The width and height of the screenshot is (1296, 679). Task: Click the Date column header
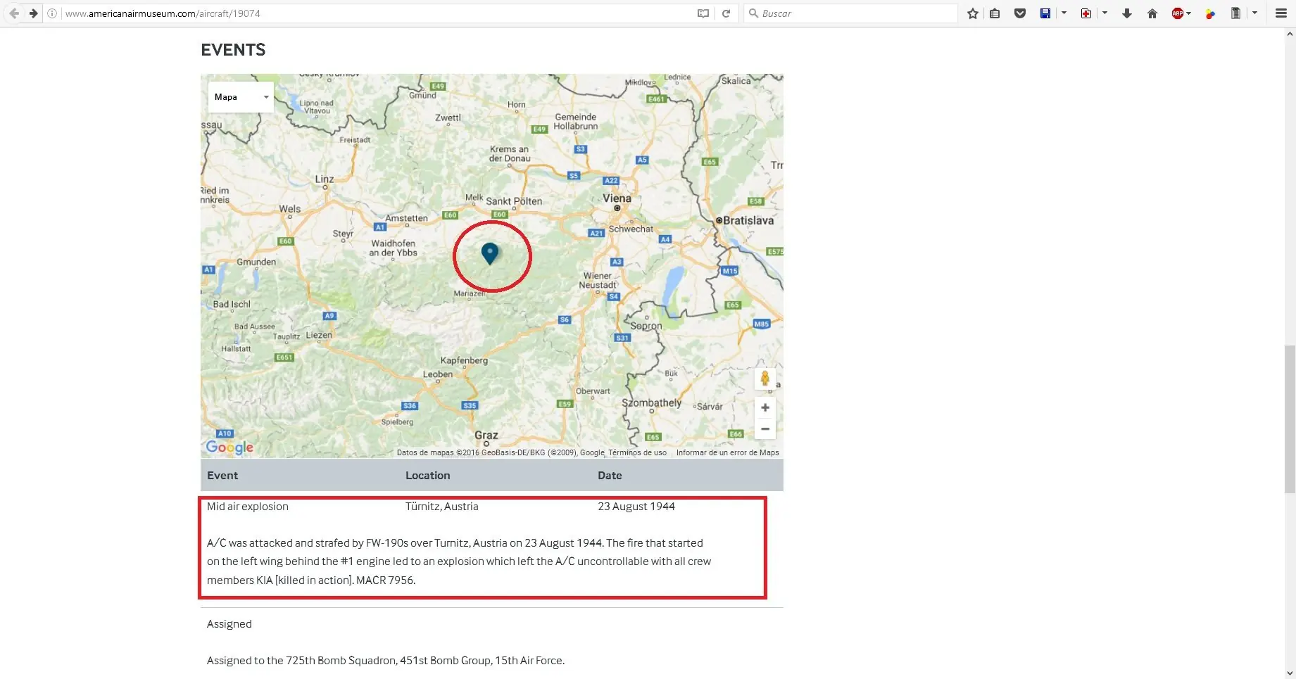tap(610, 476)
